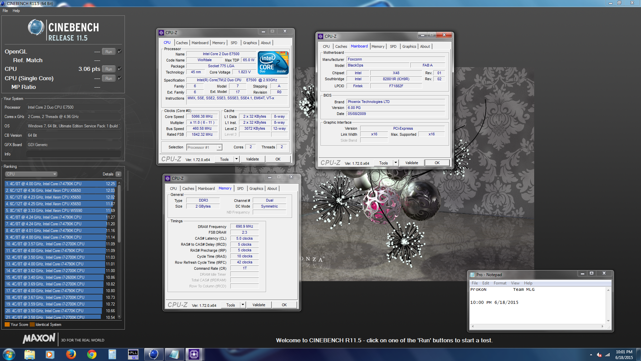Open the PLL SET taskbar icon
Viewport: 641px width, 361px height.
[x=133, y=354]
